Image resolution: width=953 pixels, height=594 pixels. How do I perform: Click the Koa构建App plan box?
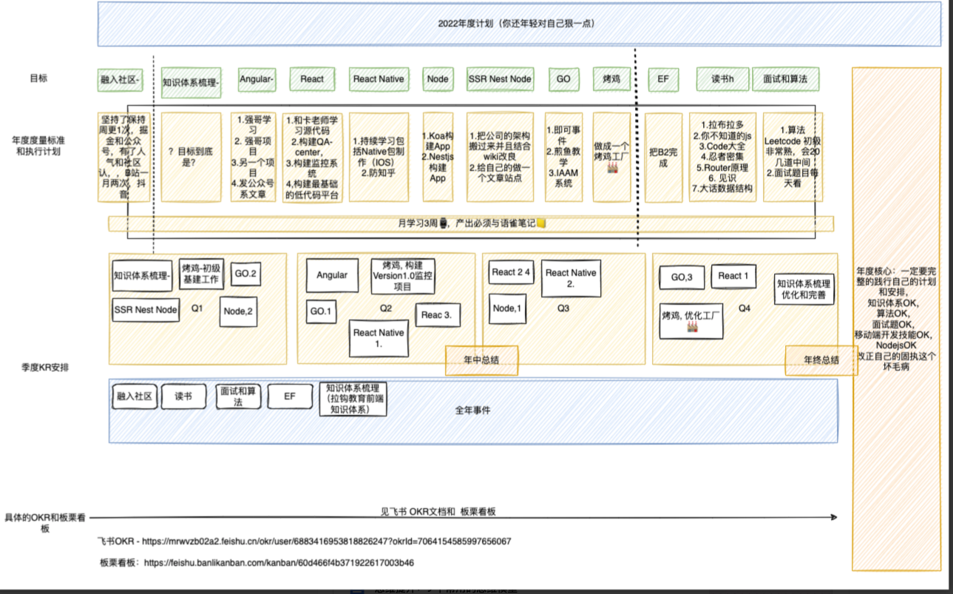click(x=438, y=157)
